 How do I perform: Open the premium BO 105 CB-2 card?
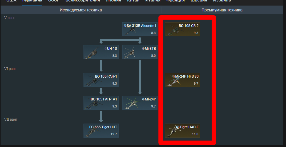183,29
